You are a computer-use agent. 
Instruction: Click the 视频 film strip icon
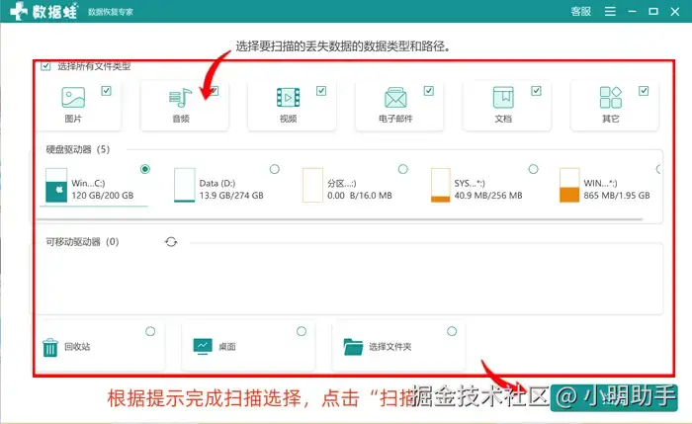pos(289,98)
